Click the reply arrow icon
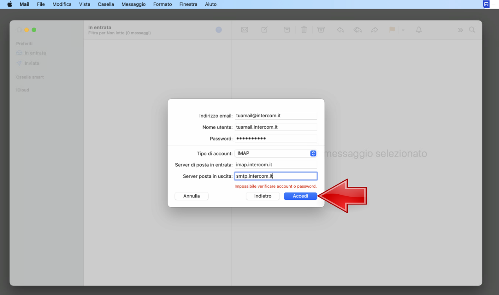The height and width of the screenshot is (295, 499). pyautogui.click(x=340, y=30)
